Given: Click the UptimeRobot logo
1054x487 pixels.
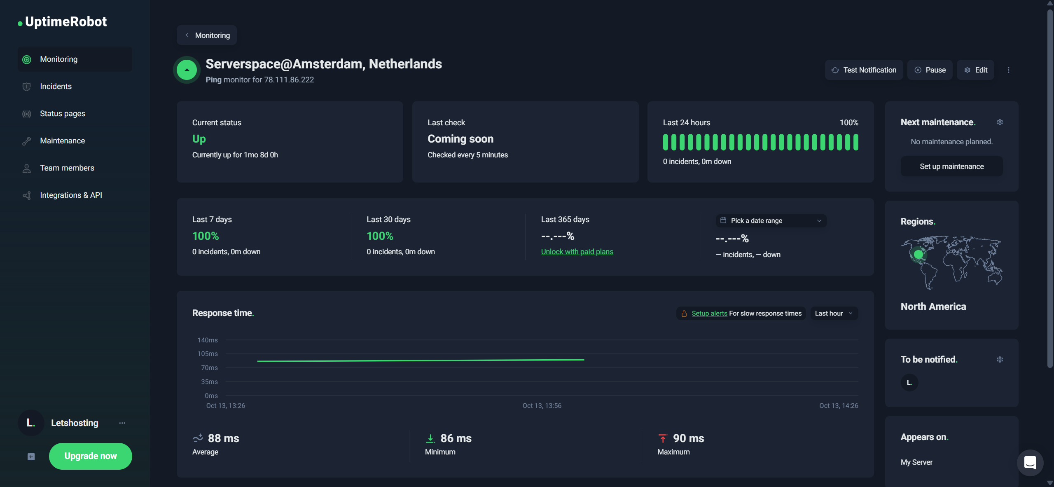Looking at the screenshot, I should coord(62,22).
